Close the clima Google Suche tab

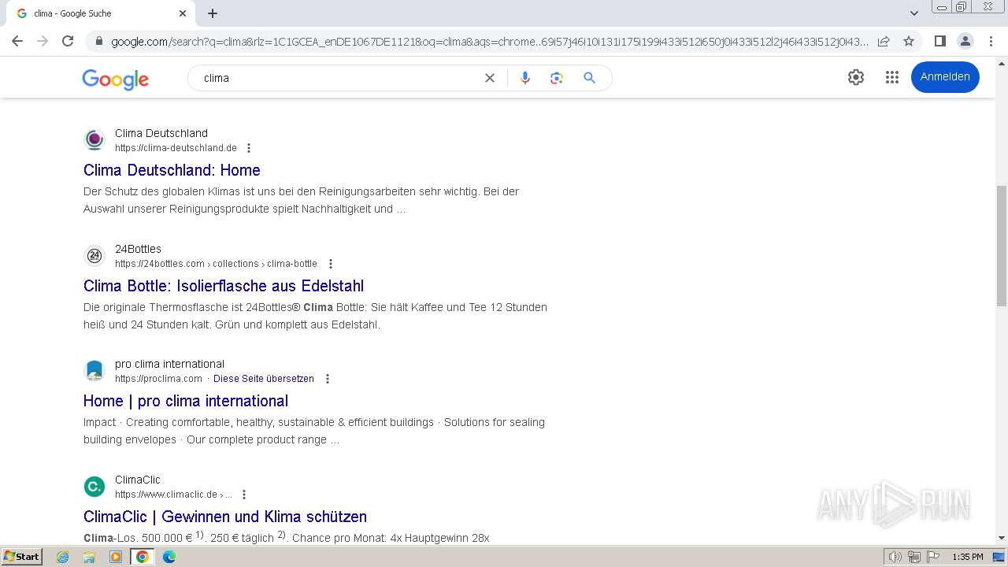click(x=183, y=13)
